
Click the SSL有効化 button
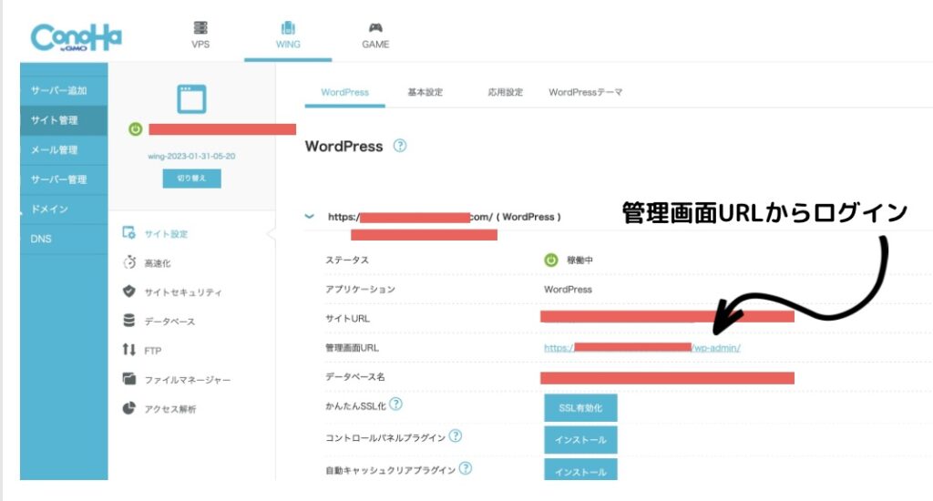pos(580,408)
